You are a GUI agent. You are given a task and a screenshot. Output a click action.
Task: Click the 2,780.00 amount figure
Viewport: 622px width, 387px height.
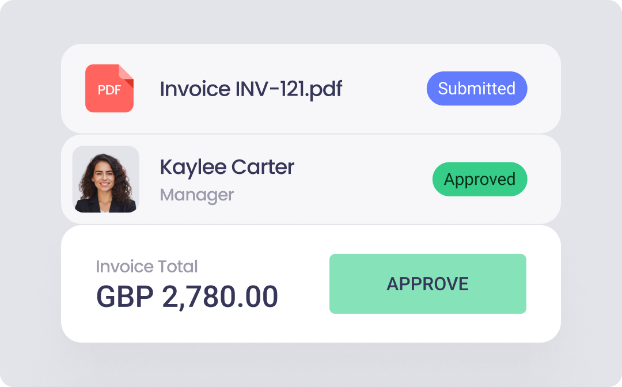tap(220, 297)
